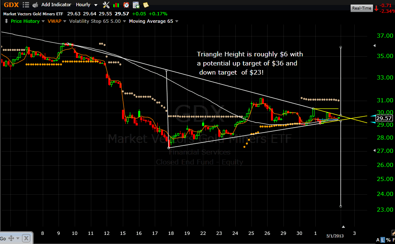
Task: Click the Go button at bottom left
Action: click(3, 239)
